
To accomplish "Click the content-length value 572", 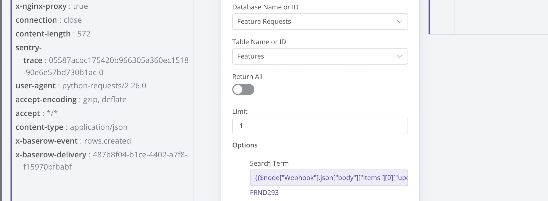I will [84, 34].
